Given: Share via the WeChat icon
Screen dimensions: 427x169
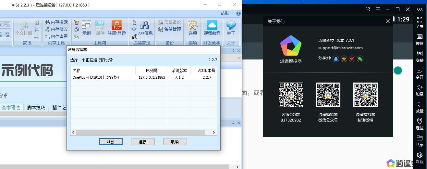Looking at the screenshot, I should 360,59.
